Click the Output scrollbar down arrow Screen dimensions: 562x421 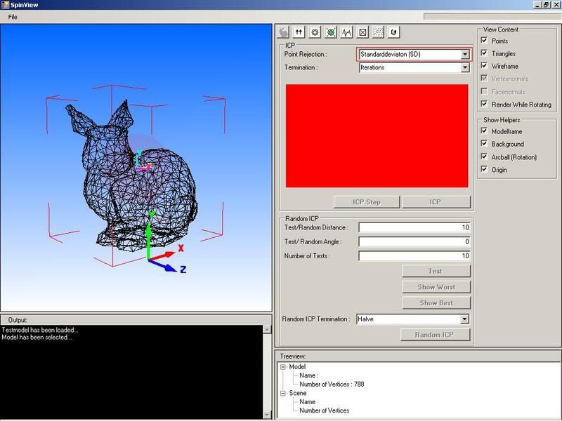(x=267, y=415)
